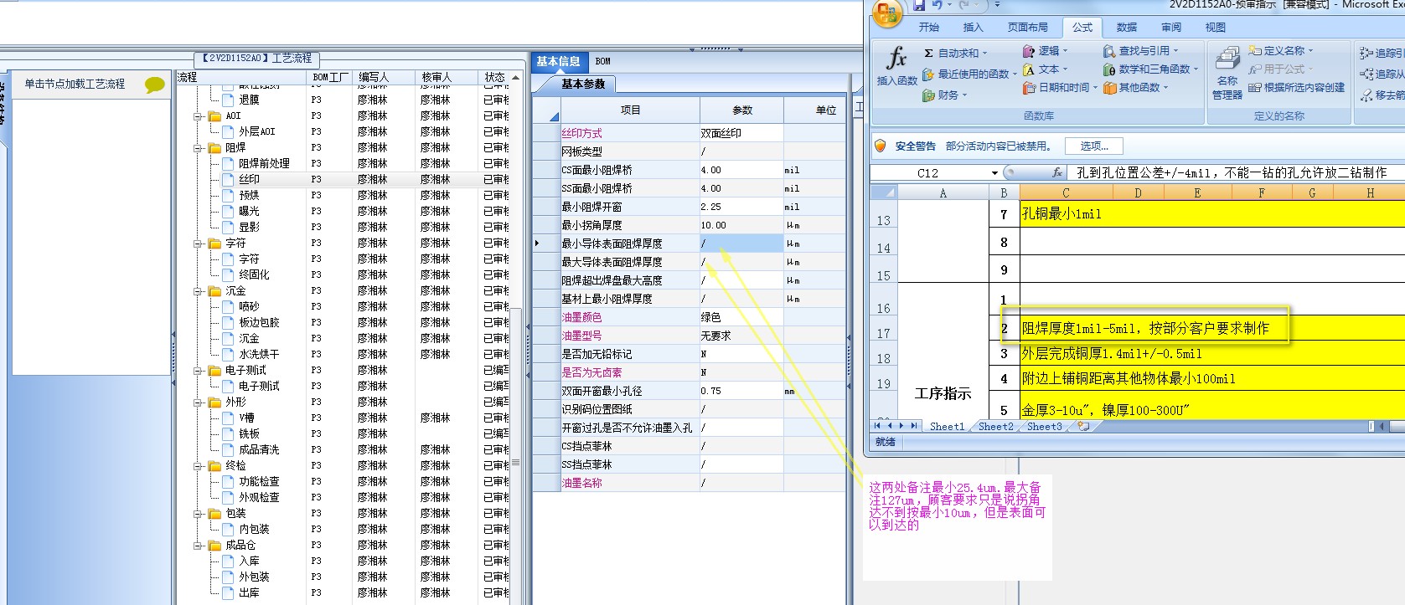
Task: Click the 状态 column header
Action: [x=494, y=77]
